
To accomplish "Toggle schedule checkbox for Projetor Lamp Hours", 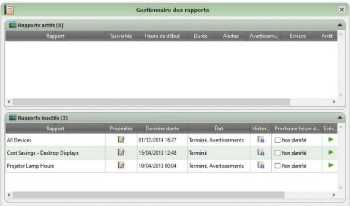I will (277, 166).
